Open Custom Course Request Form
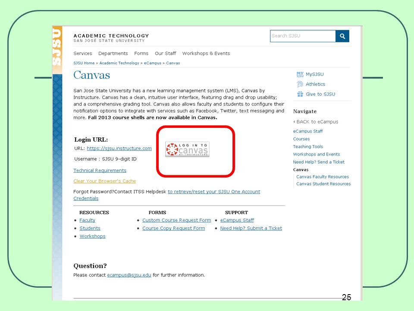414x311 pixels. (x=177, y=220)
